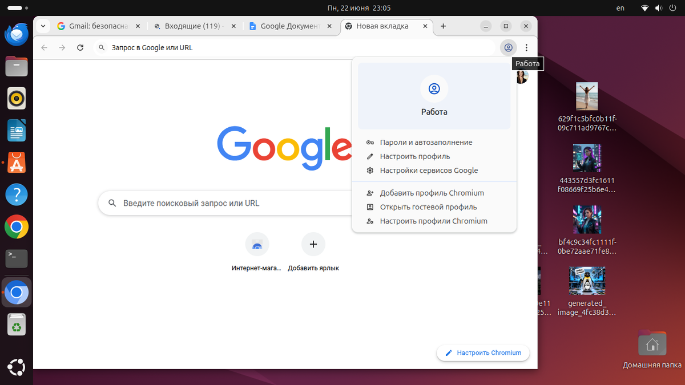Open Настройки сервисов Google
This screenshot has height=385, width=685.
coord(434,171)
